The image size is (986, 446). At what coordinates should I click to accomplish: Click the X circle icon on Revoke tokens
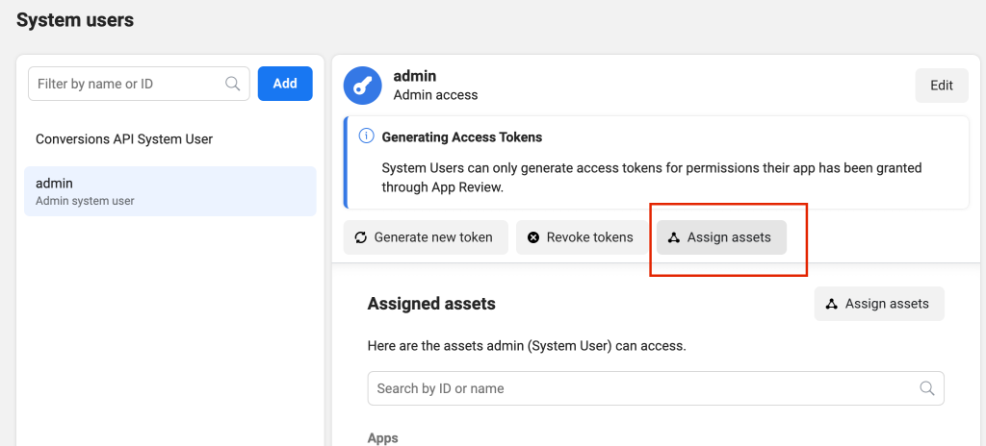533,237
